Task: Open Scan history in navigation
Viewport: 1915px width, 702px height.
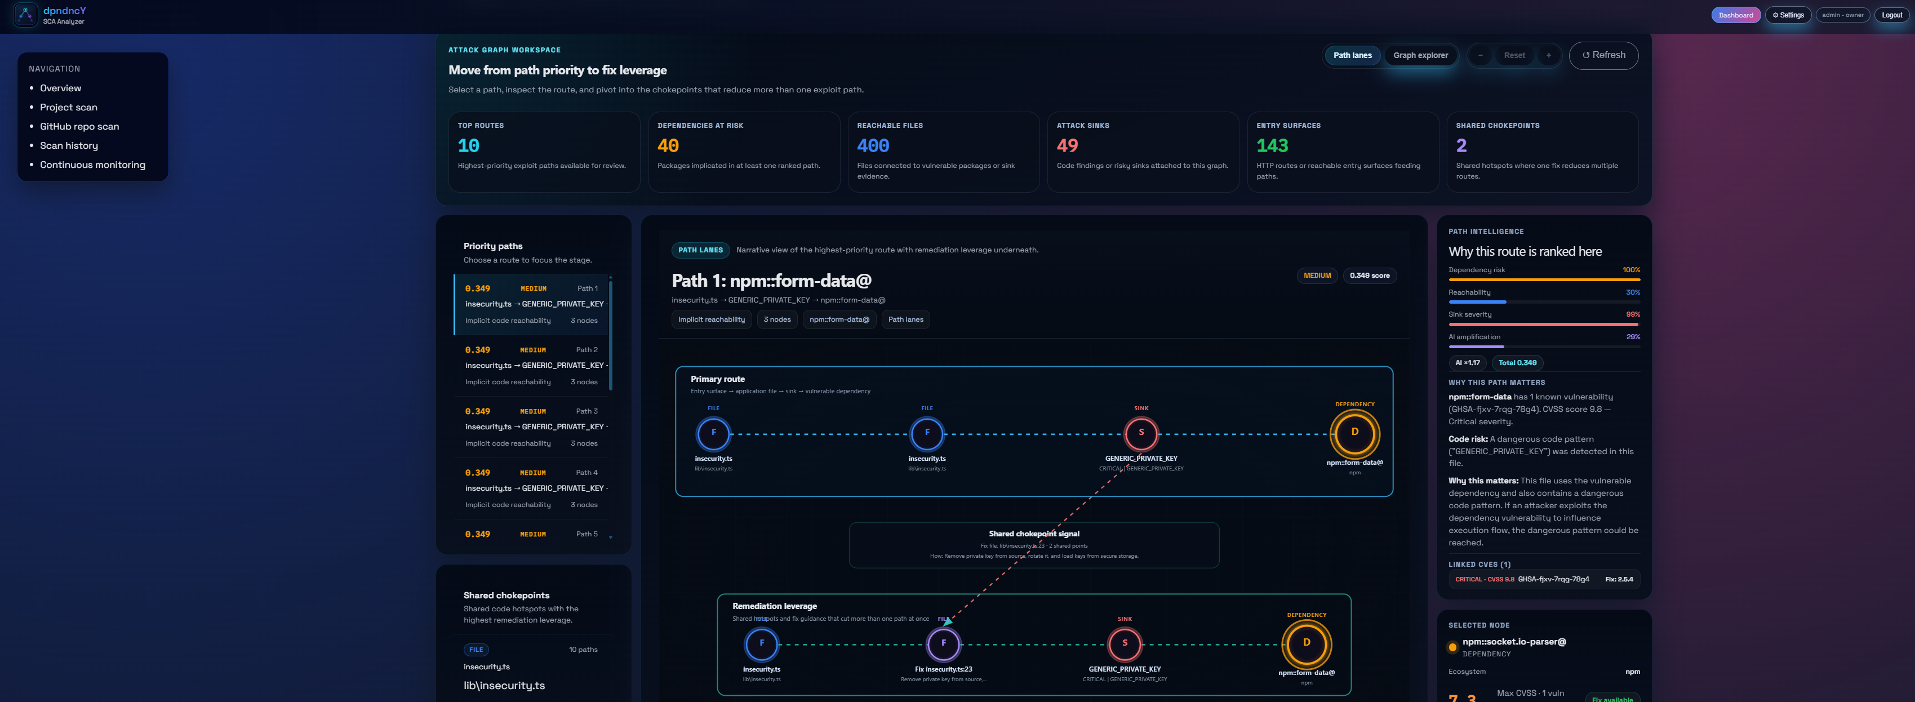Action: (68, 146)
